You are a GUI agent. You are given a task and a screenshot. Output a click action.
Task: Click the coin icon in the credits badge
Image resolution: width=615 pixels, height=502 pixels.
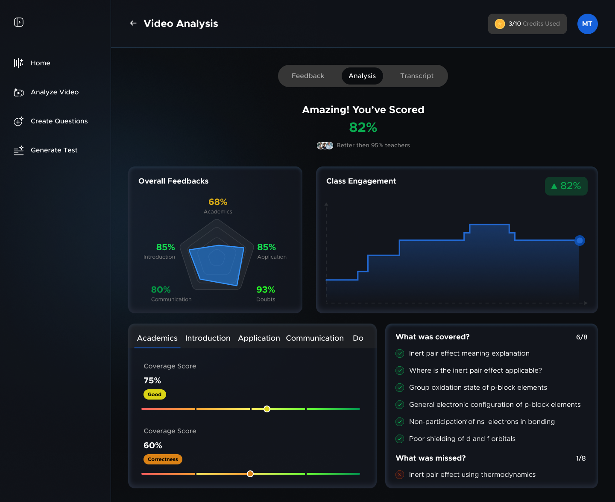499,24
